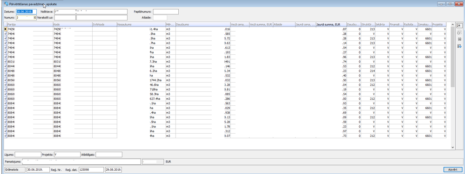Viewport: 465px width, 174px height.
Task: Click the scroll-up arrow of the table scrollbar
Action: click(452, 25)
